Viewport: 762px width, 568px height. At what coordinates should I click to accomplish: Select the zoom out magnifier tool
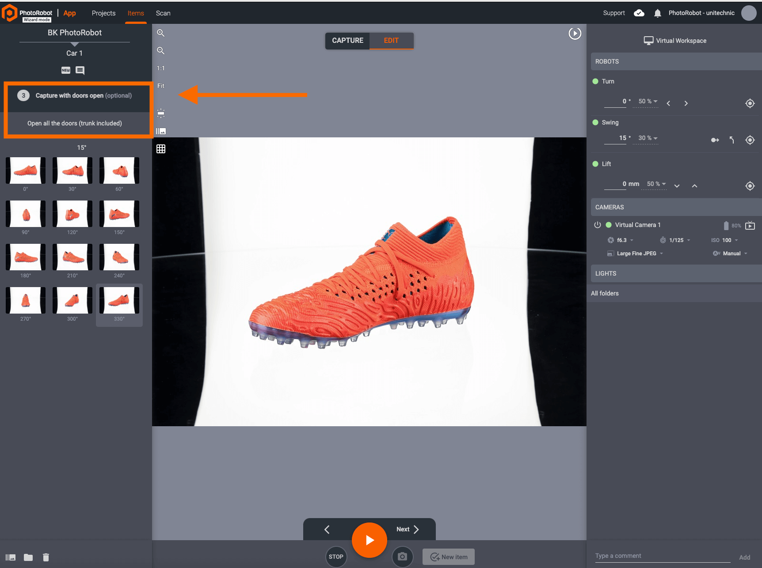coord(161,50)
